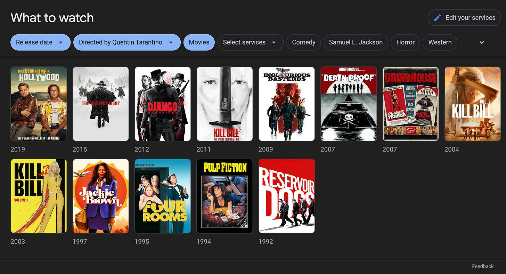Open The Hateful Eight poster

pos(101,104)
